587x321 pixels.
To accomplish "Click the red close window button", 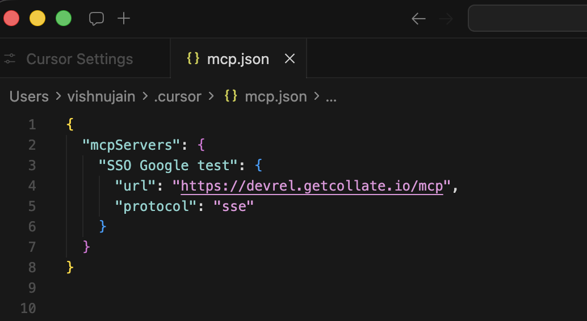I will click(x=11, y=18).
